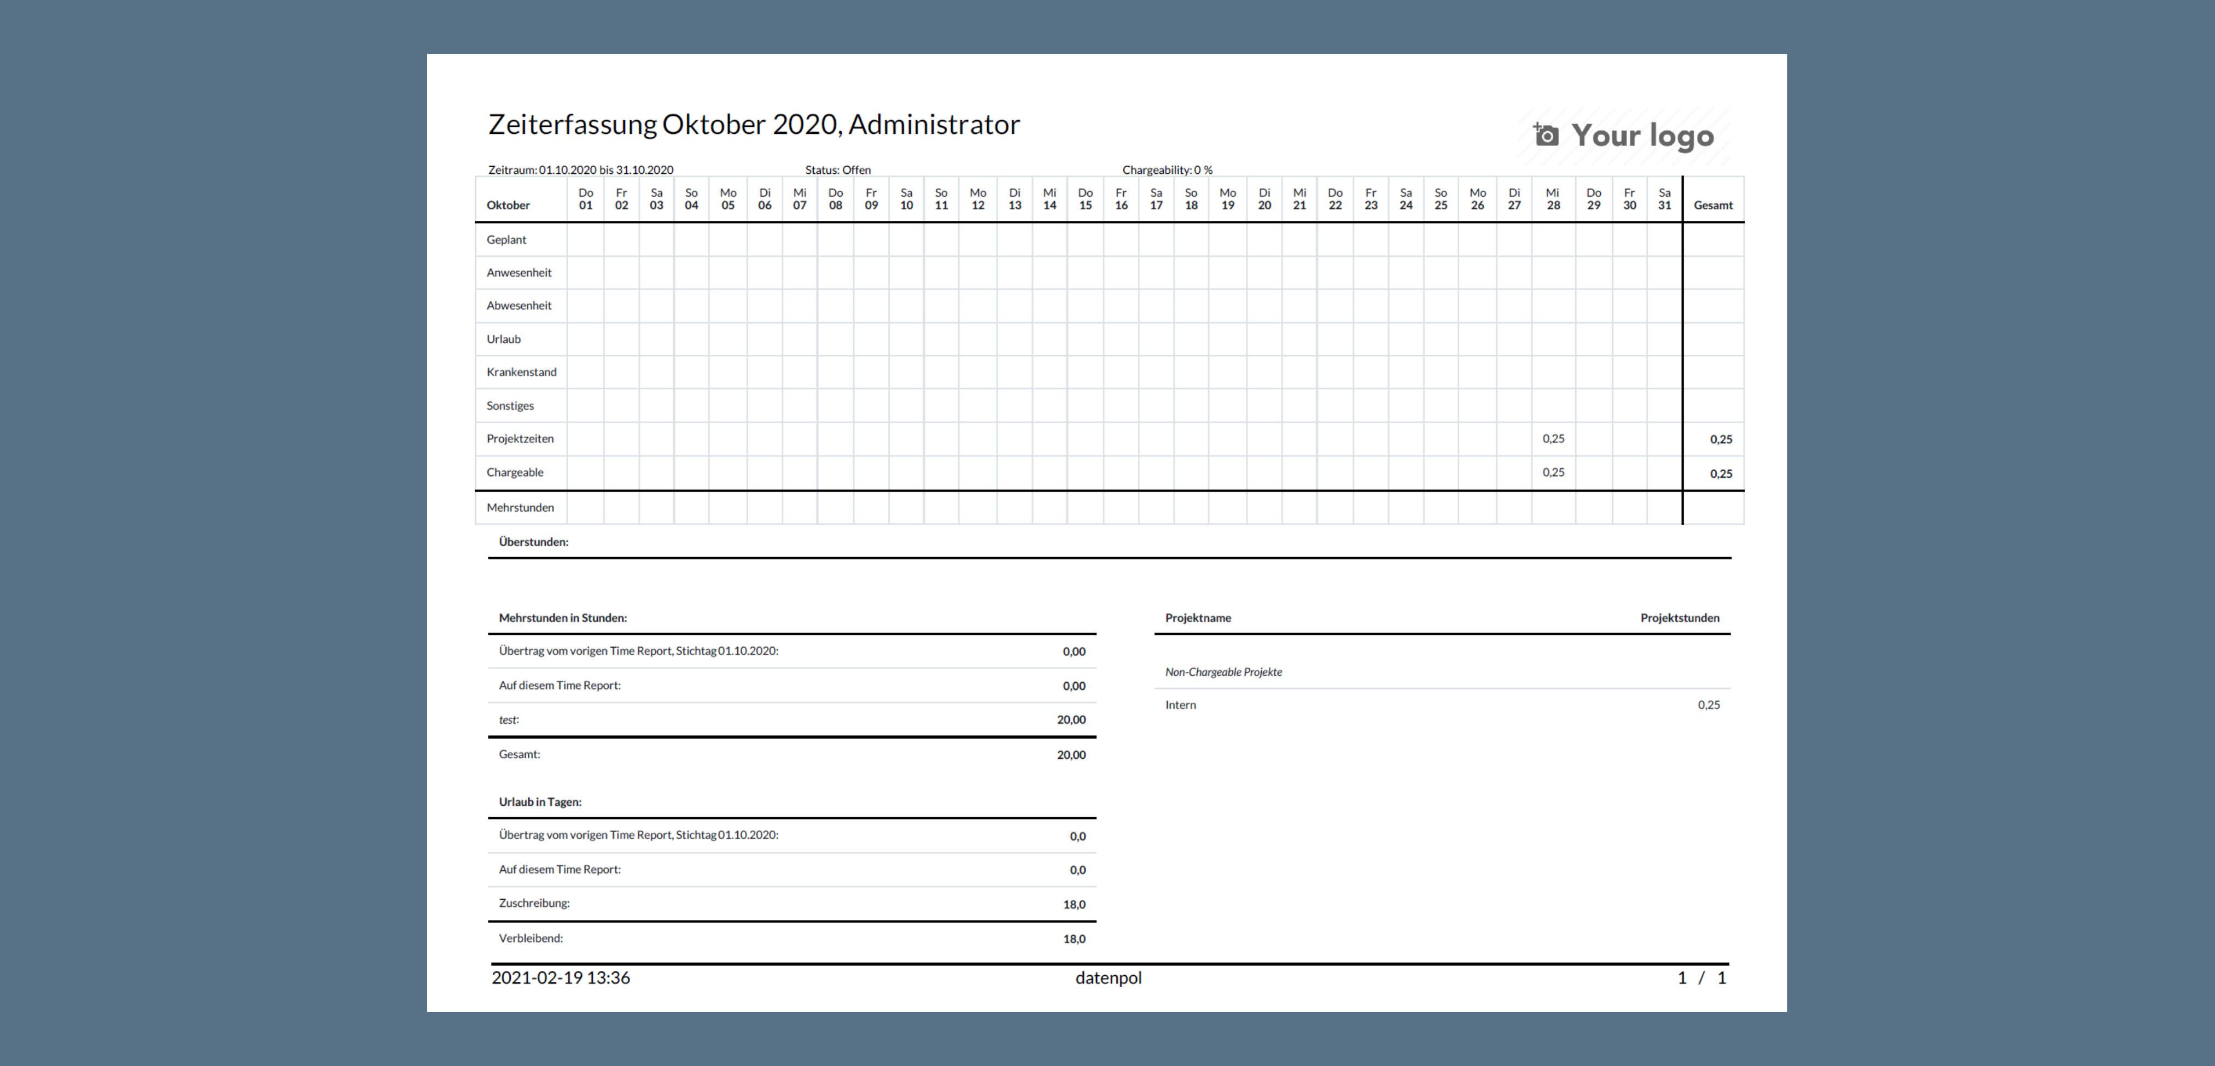Click the 'Do 01' day header

(586, 198)
